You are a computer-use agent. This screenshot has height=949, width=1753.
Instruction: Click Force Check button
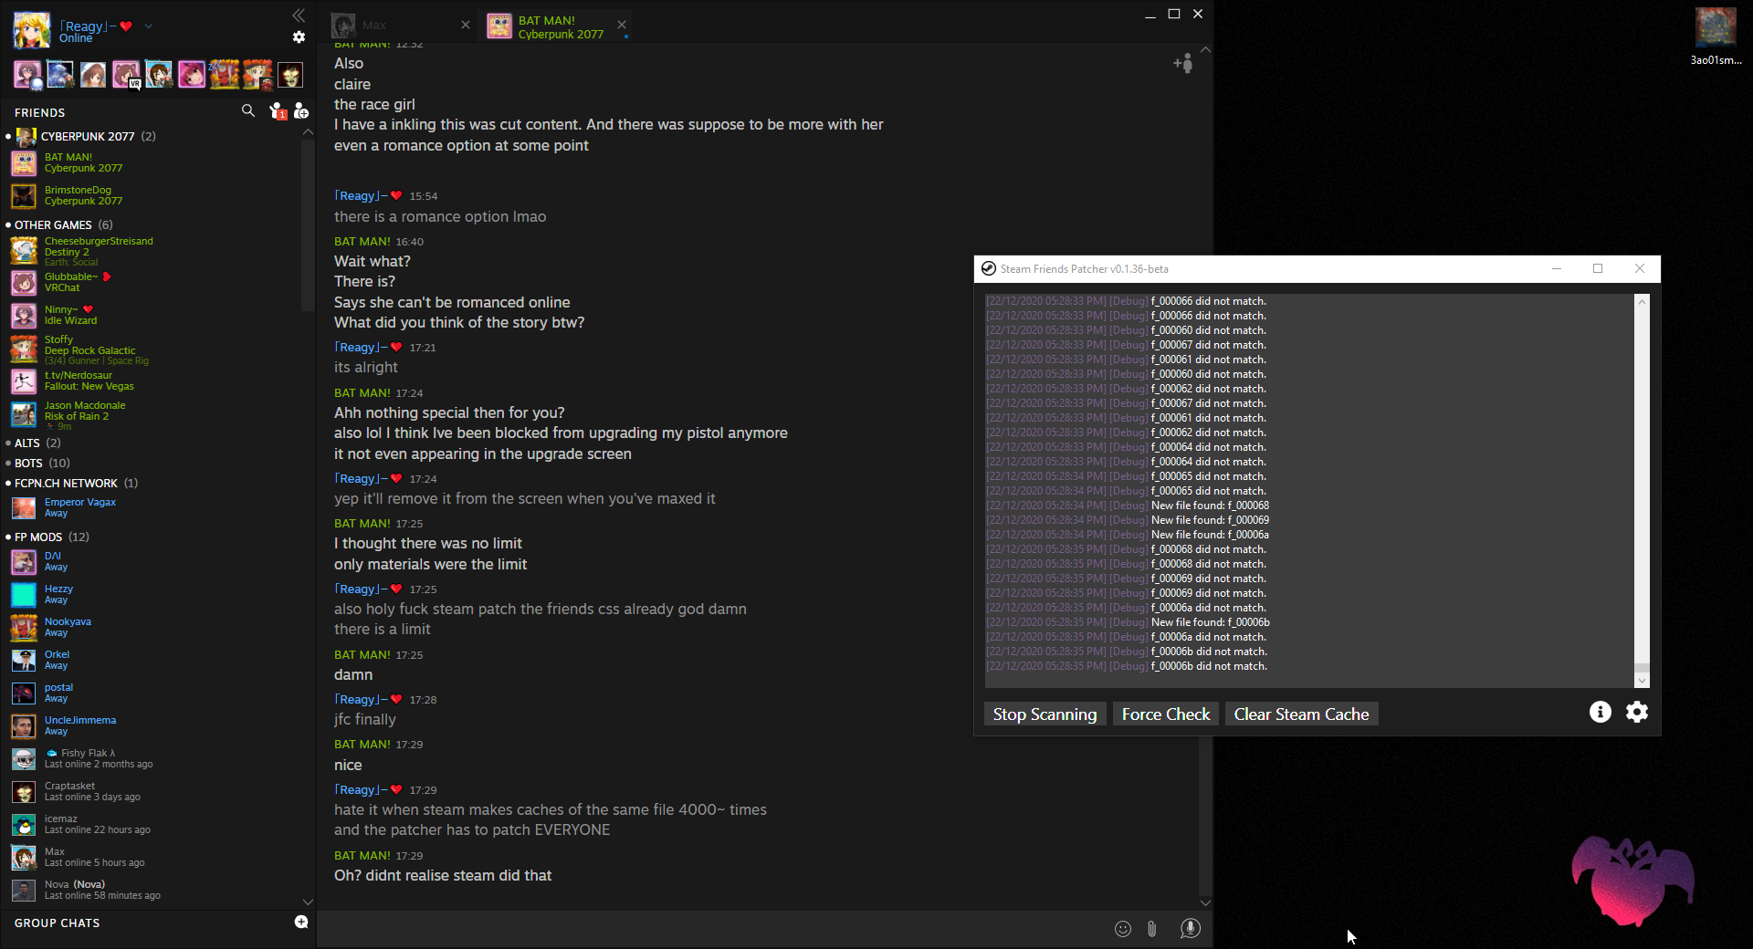coord(1166,714)
